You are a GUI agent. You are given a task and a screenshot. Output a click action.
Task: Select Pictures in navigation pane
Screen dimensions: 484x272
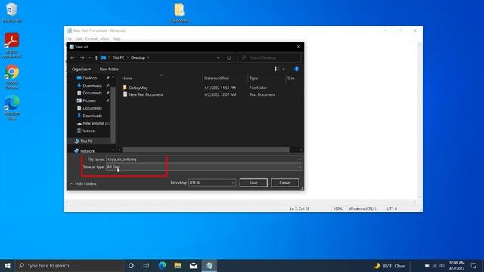[x=89, y=100]
